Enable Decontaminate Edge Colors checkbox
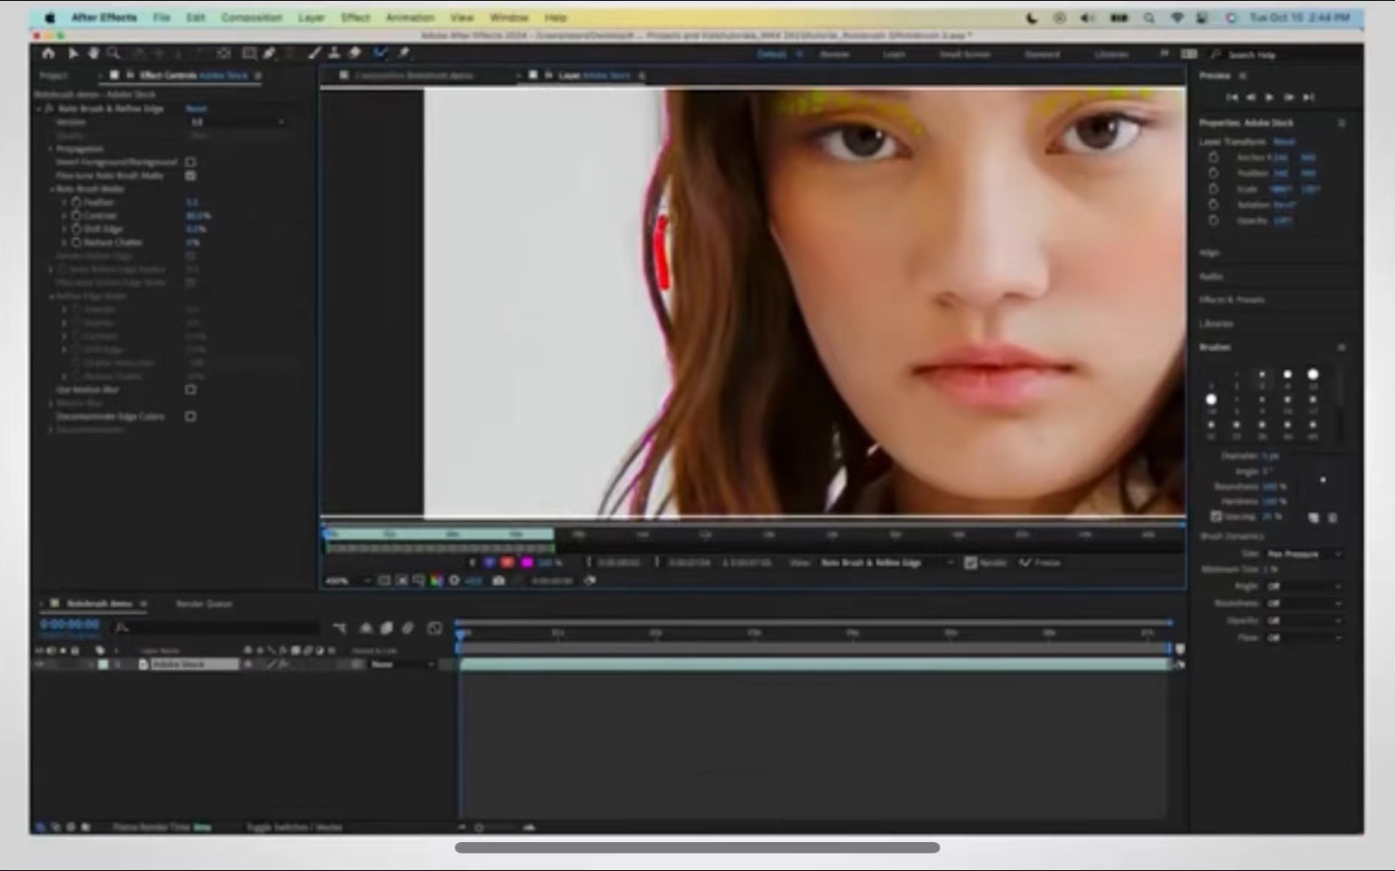1395x871 pixels. (x=190, y=417)
